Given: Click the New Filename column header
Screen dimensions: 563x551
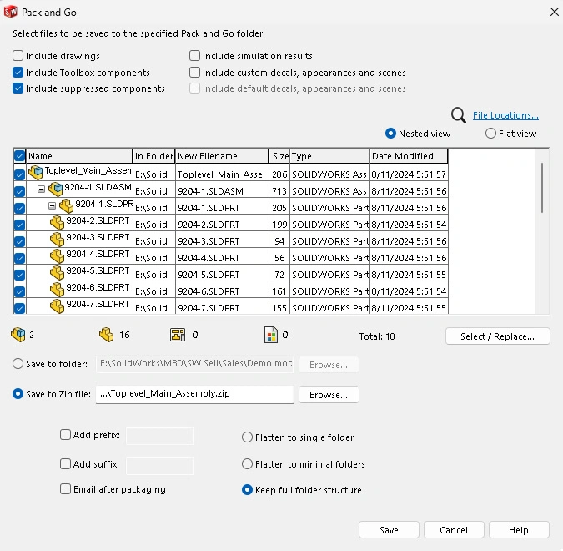Looking at the screenshot, I should [x=222, y=156].
